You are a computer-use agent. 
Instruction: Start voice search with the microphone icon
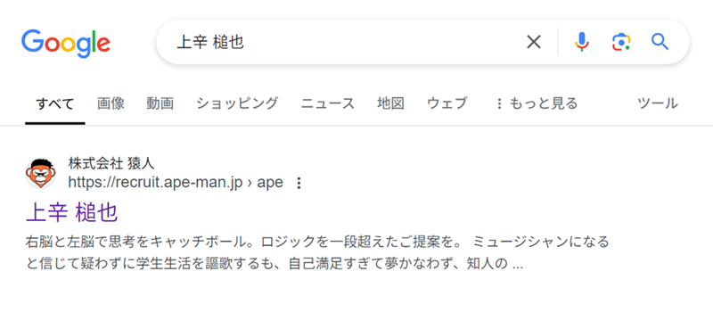coord(582,42)
